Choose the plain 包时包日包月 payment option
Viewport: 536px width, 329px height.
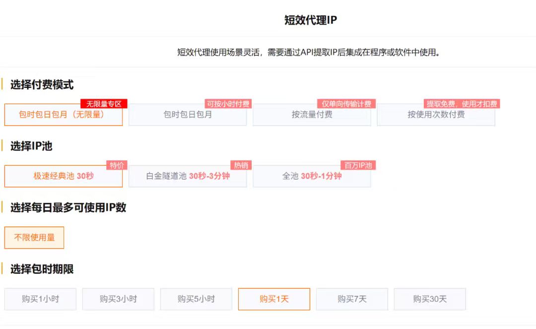[x=188, y=115]
